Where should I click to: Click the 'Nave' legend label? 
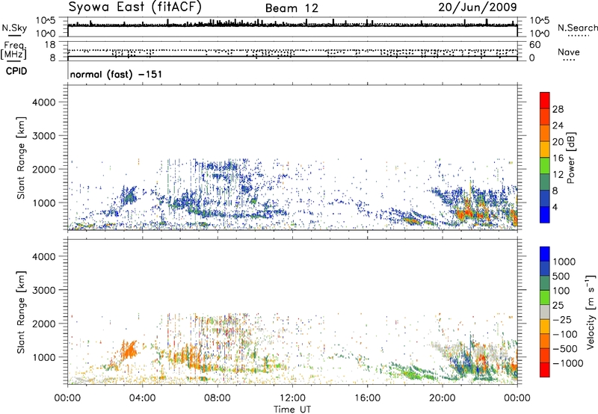click(569, 52)
